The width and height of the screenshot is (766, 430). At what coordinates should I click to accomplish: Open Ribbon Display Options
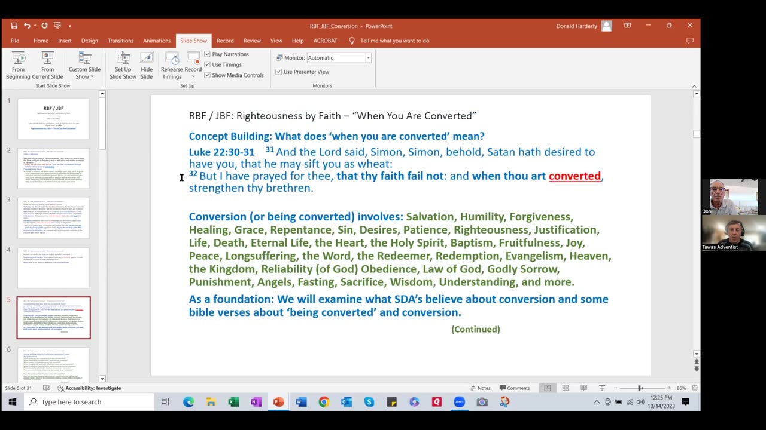pyautogui.click(x=627, y=26)
